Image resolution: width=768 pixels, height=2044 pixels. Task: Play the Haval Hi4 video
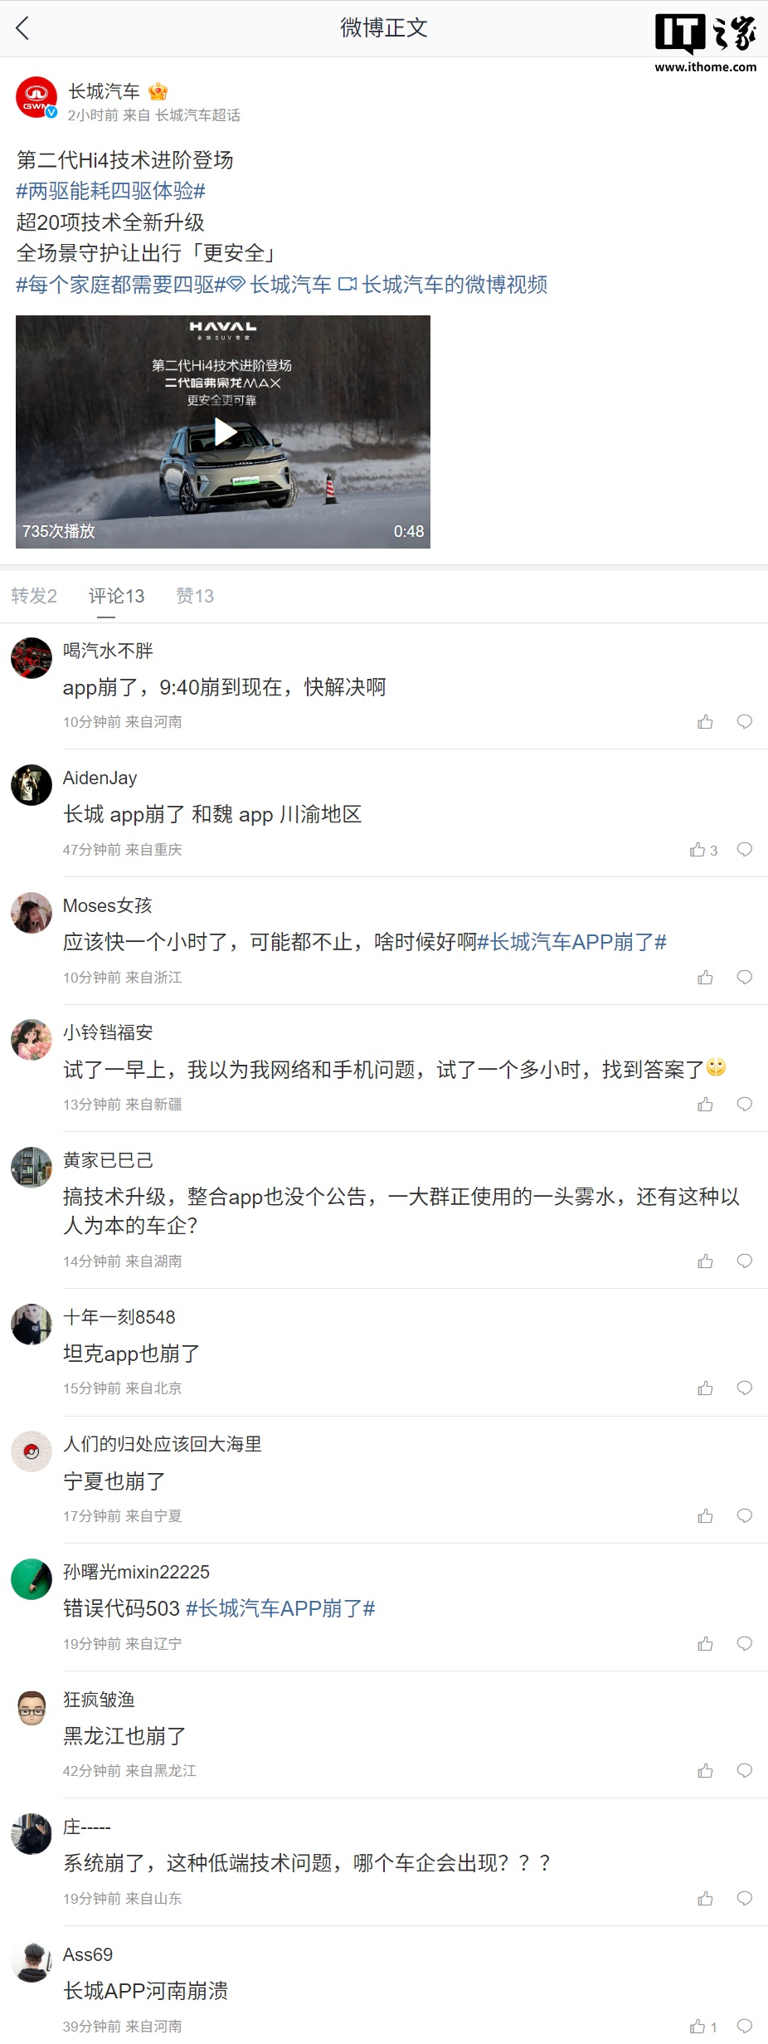(x=225, y=432)
